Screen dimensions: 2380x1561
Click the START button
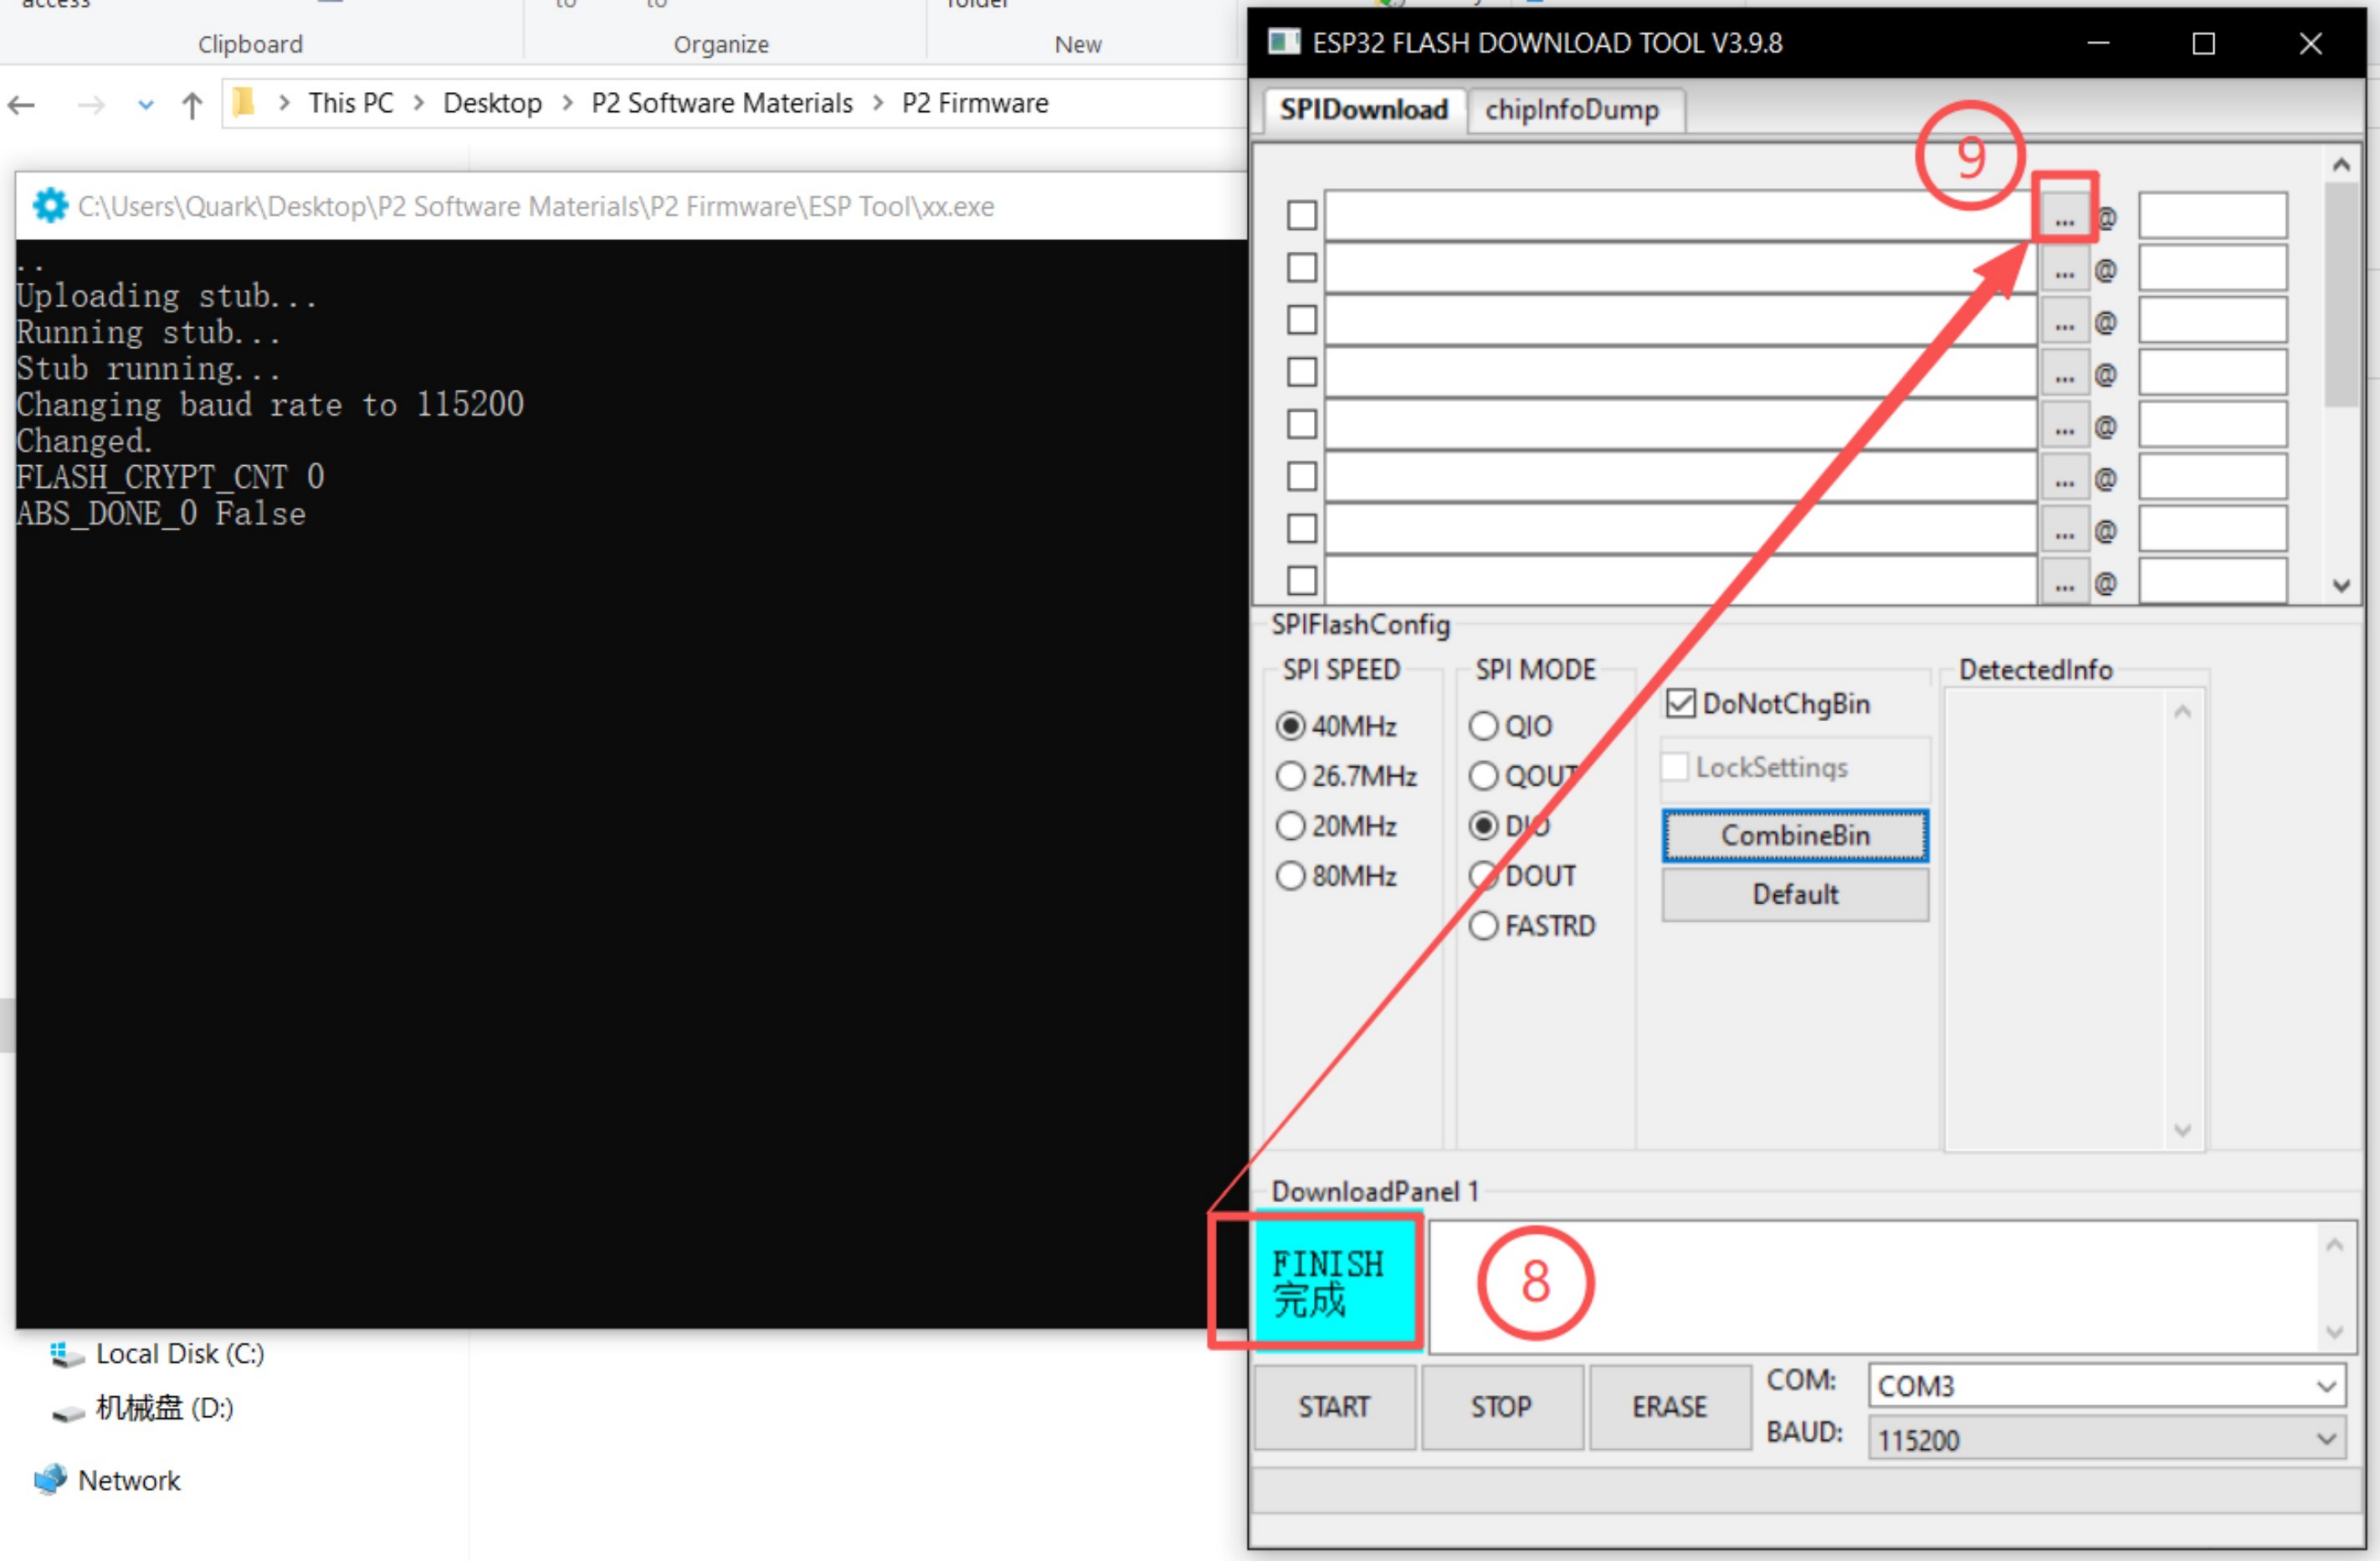pyautogui.click(x=1335, y=1407)
